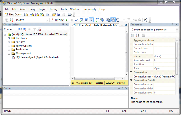
Task: Select the SQLQuery1.sql editor tab
Action: click(x=94, y=25)
